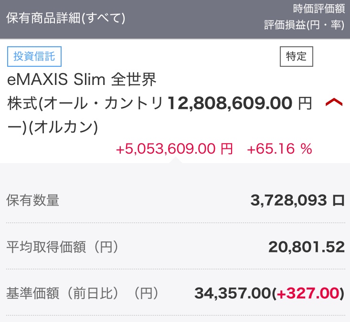Click the 保有商品詳細(すべて) header title
This screenshot has width=350, height=322.
coord(65,18)
